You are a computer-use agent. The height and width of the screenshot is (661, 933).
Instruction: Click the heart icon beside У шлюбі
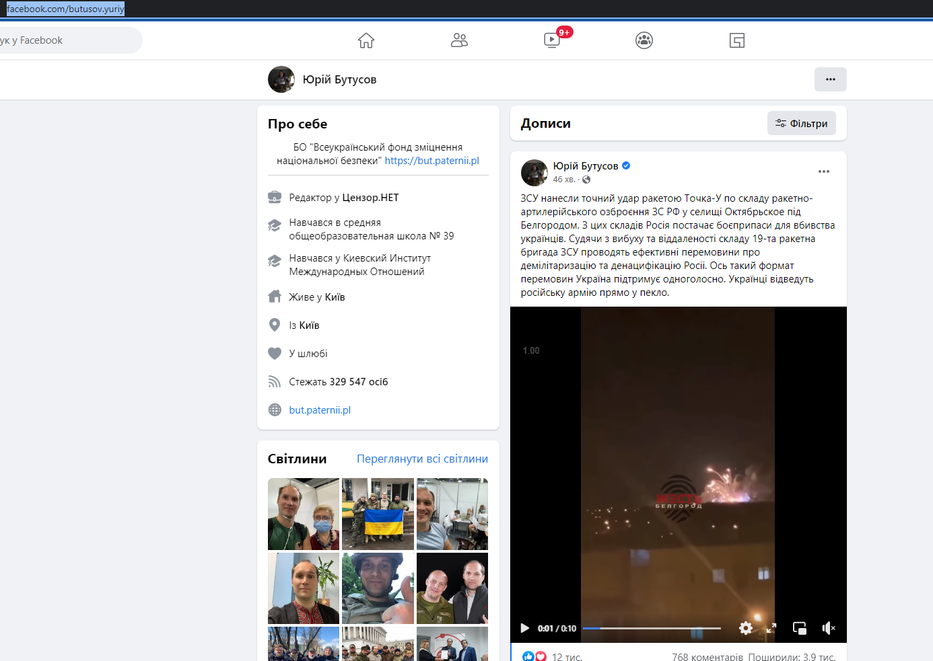pos(275,354)
